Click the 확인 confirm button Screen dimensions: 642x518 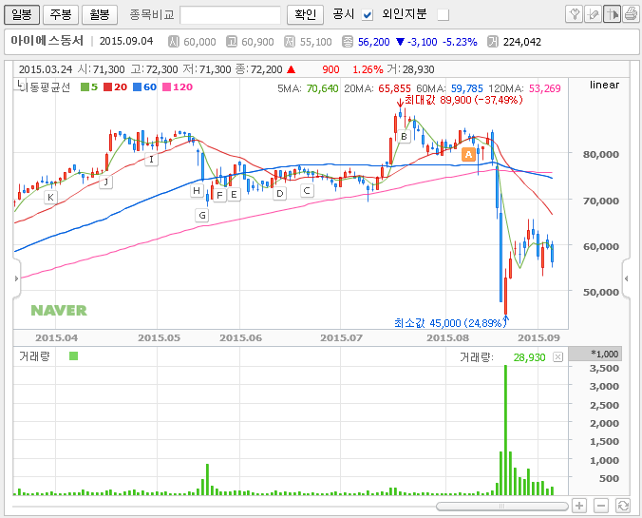coord(305,15)
